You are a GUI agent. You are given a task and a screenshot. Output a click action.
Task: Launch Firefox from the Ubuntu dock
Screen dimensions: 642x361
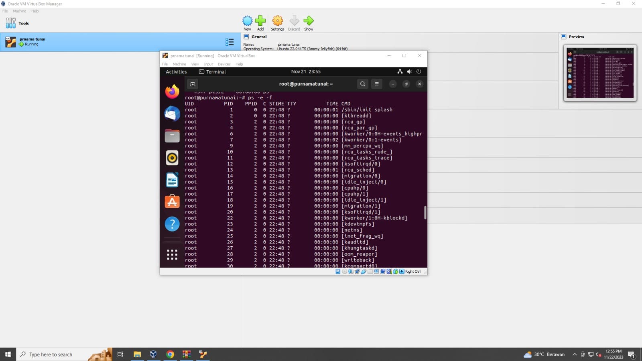click(172, 91)
